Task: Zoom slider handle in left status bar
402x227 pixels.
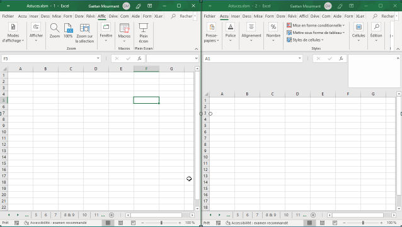Action: click(161, 223)
